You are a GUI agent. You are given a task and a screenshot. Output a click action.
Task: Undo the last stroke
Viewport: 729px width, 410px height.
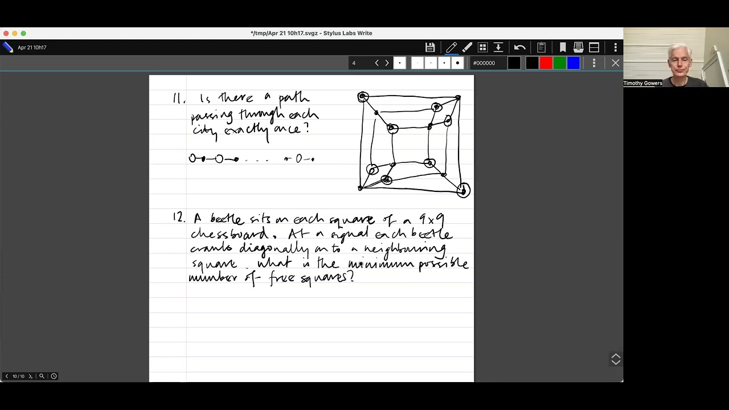coord(519,47)
